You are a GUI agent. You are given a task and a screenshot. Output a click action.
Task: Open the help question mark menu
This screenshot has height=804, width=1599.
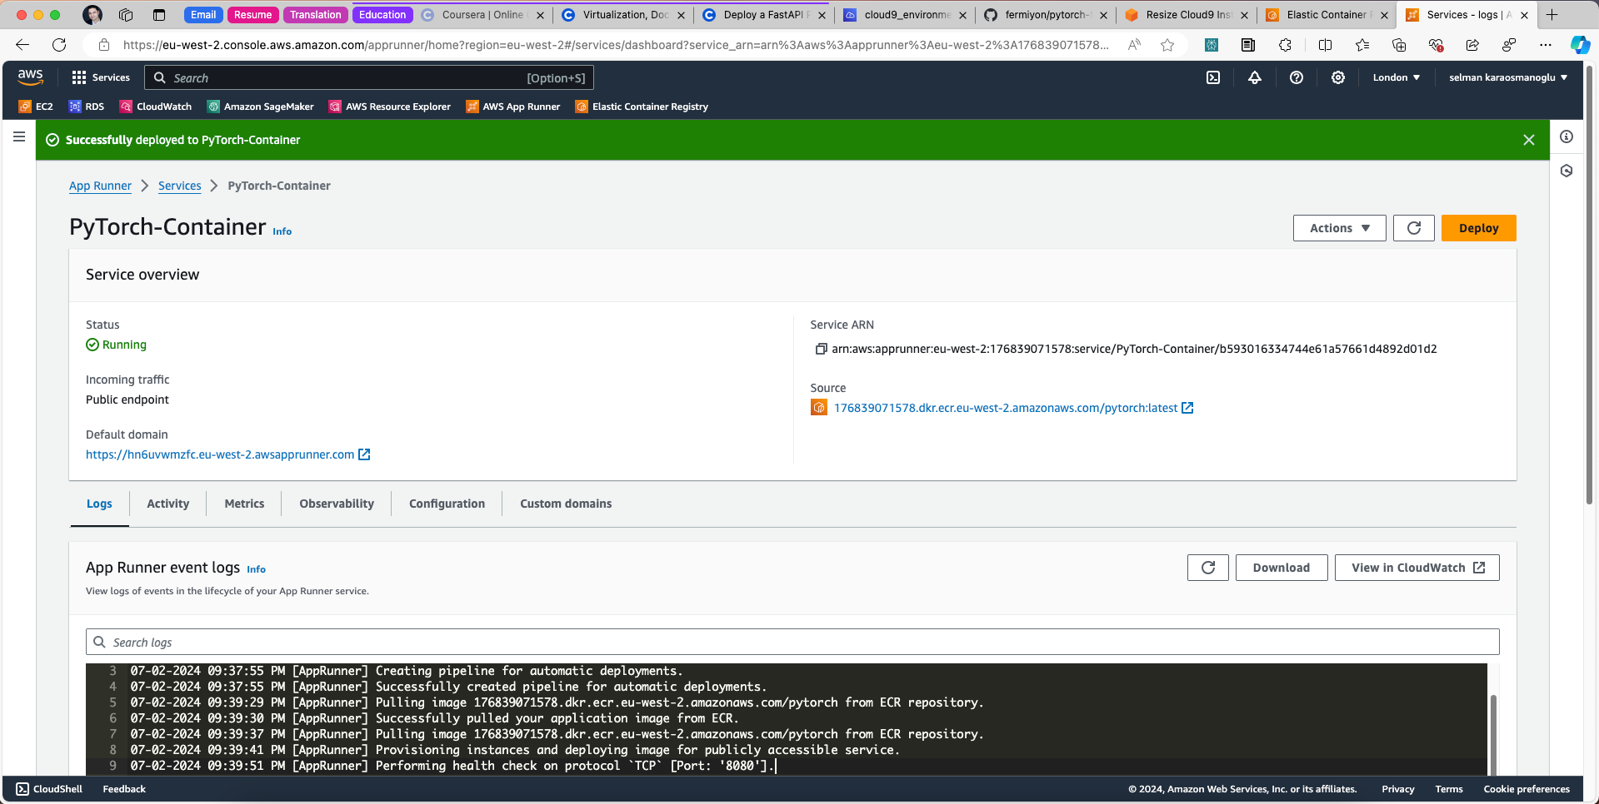click(1297, 77)
